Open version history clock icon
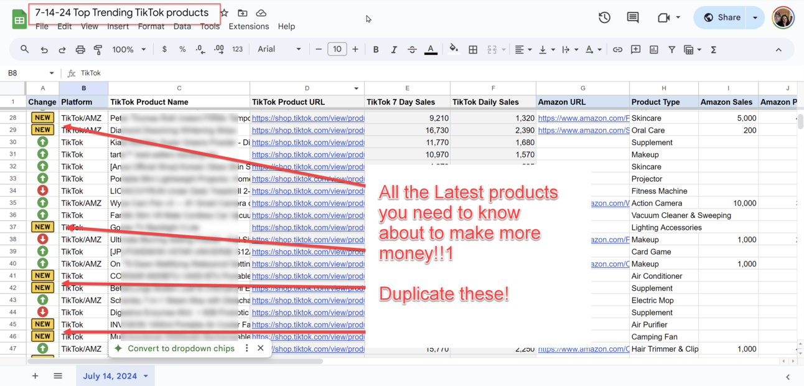The width and height of the screenshot is (804, 386). point(604,17)
